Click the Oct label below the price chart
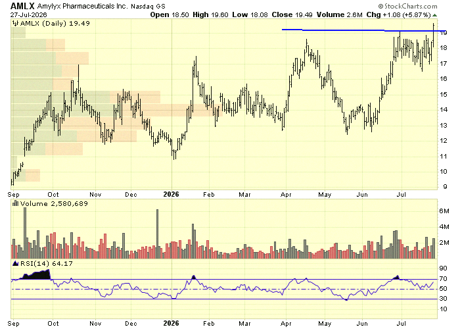Screen dimensions: 460x329 point(53,195)
